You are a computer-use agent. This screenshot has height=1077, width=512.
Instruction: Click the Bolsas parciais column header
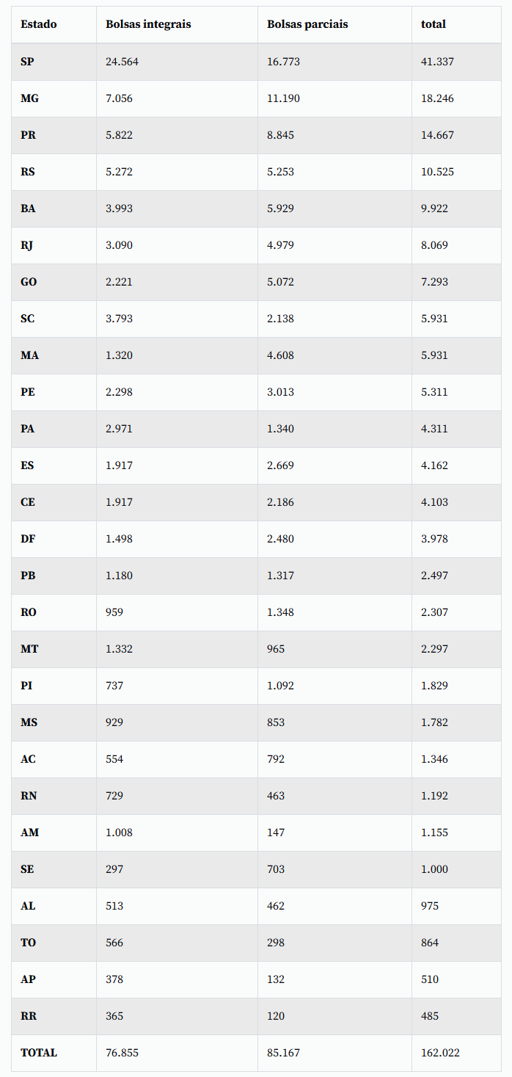[x=307, y=24]
